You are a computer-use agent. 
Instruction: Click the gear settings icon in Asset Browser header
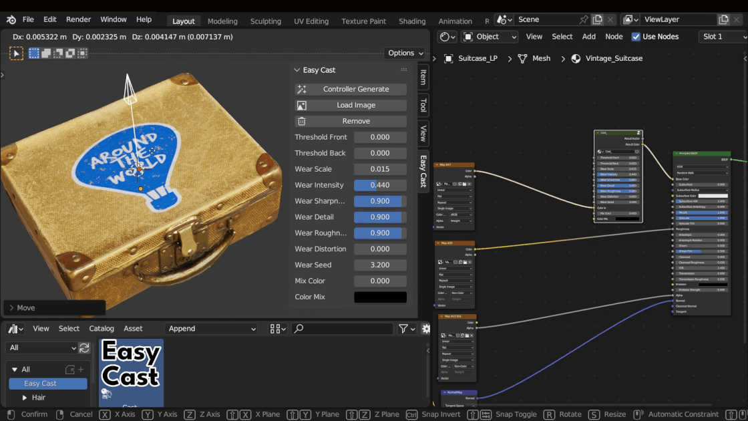[x=426, y=328]
